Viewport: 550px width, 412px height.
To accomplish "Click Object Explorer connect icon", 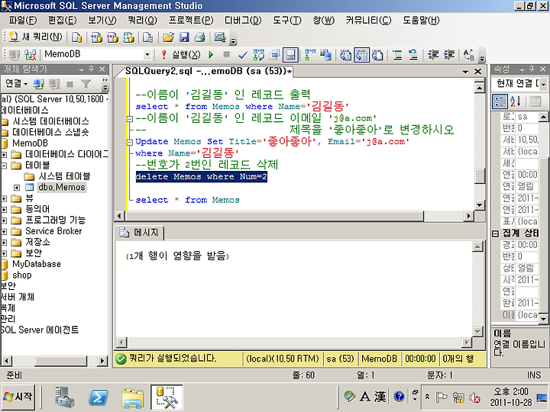I will point(39,84).
